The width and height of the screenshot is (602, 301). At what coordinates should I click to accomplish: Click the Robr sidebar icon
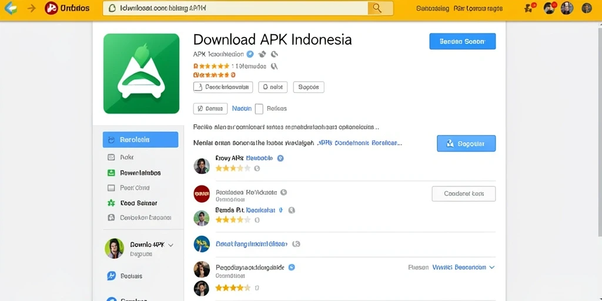111,157
